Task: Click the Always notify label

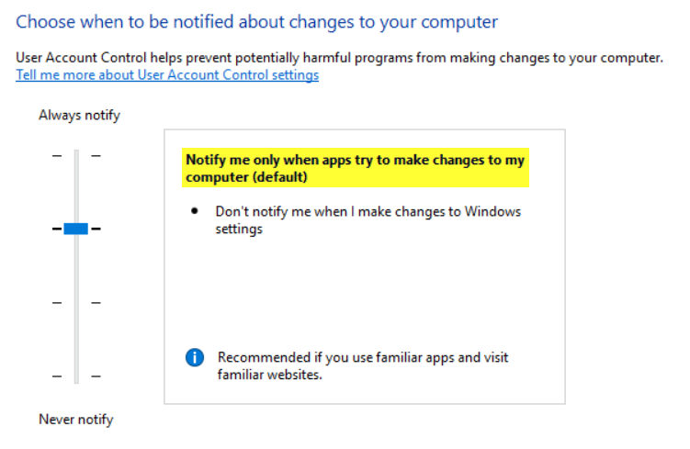Action: [79, 115]
